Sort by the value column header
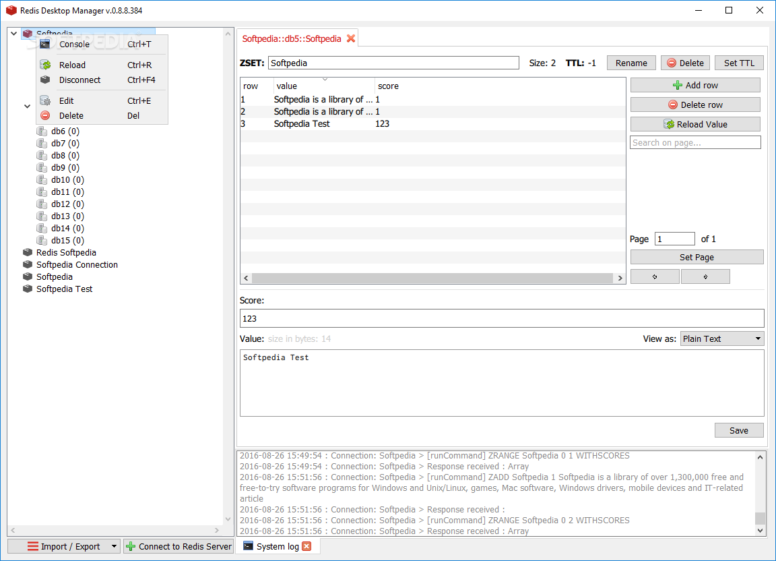The width and height of the screenshot is (776, 561). point(324,86)
